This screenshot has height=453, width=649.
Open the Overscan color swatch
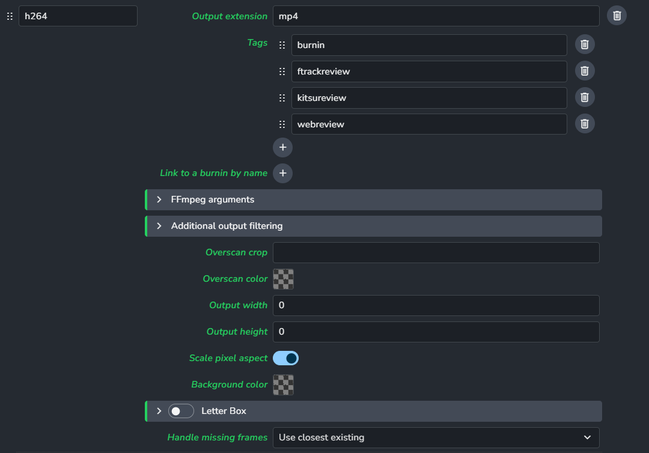283,279
